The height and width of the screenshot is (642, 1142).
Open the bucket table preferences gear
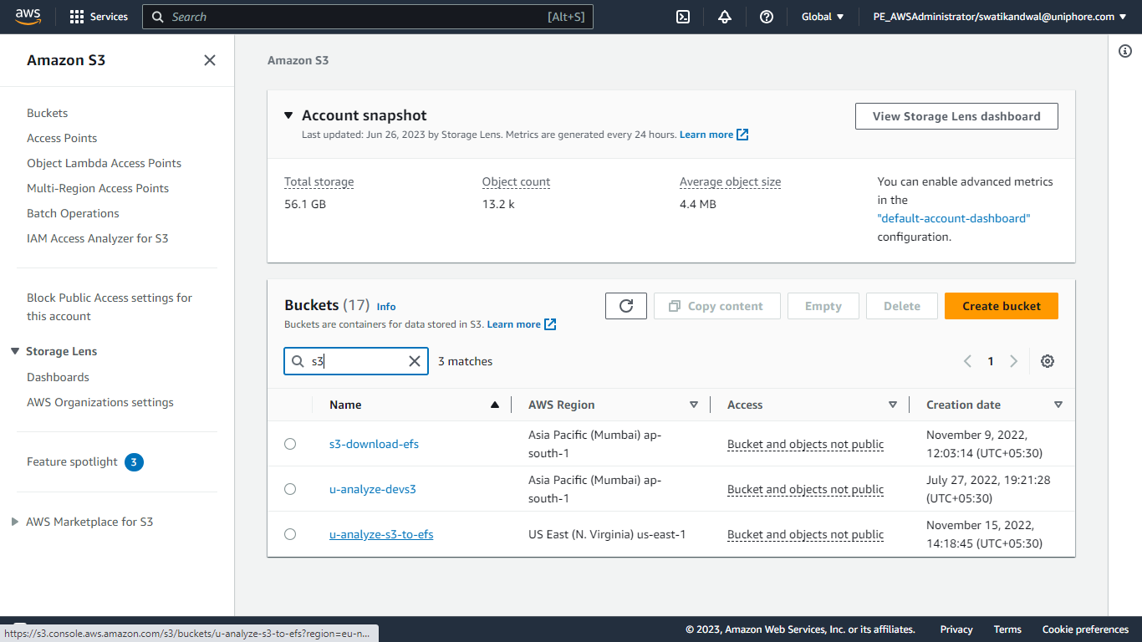(1048, 361)
